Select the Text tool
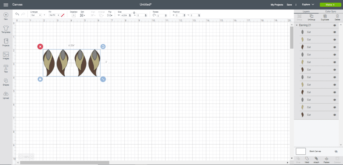The height and width of the screenshot is (165, 343). [x=6, y=68]
